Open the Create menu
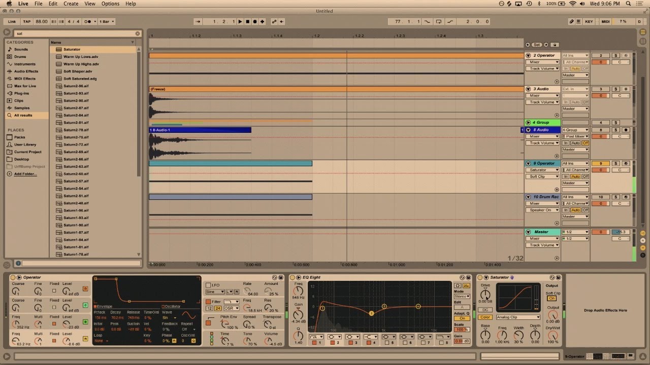 [71, 4]
